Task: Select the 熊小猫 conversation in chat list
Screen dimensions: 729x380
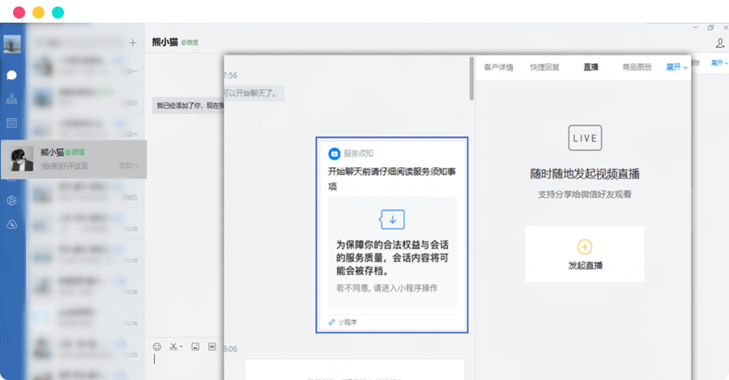Action: (x=75, y=158)
